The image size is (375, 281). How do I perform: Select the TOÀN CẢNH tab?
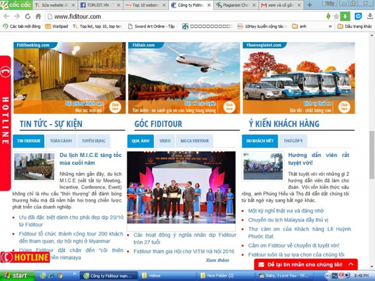pos(61,141)
